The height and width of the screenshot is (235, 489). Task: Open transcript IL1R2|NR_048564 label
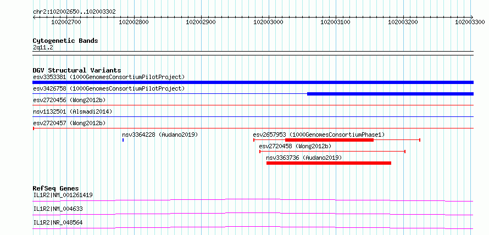[x=58, y=222]
